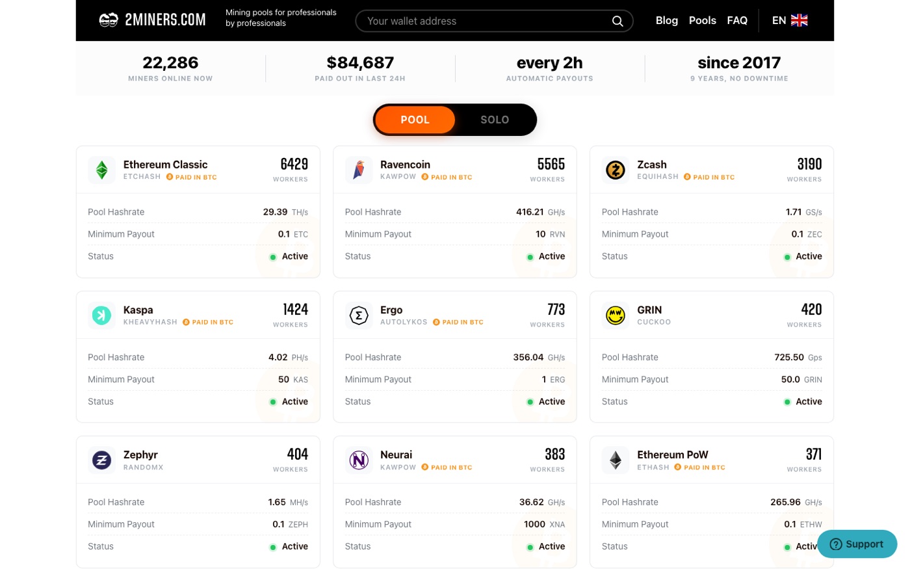Open GRIN pool link
The height and width of the screenshot is (569, 910).
(x=649, y=310)
